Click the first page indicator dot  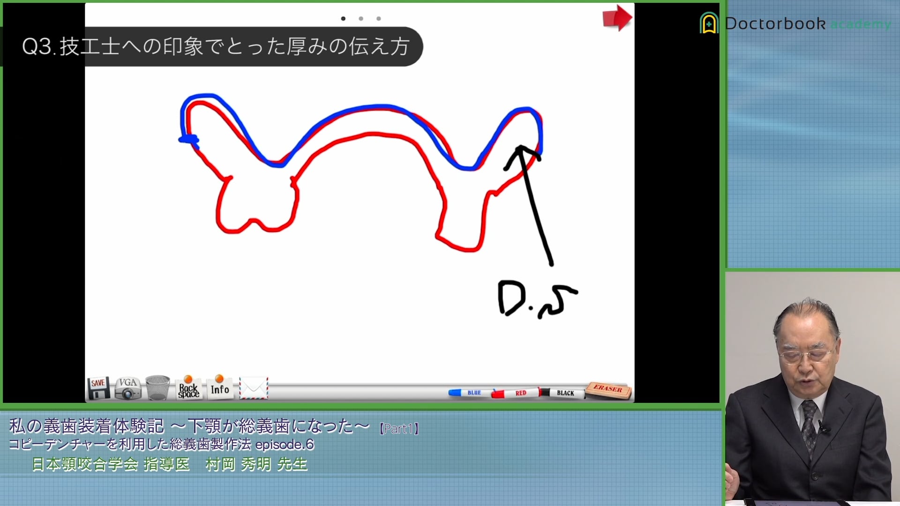click(343, 18)
